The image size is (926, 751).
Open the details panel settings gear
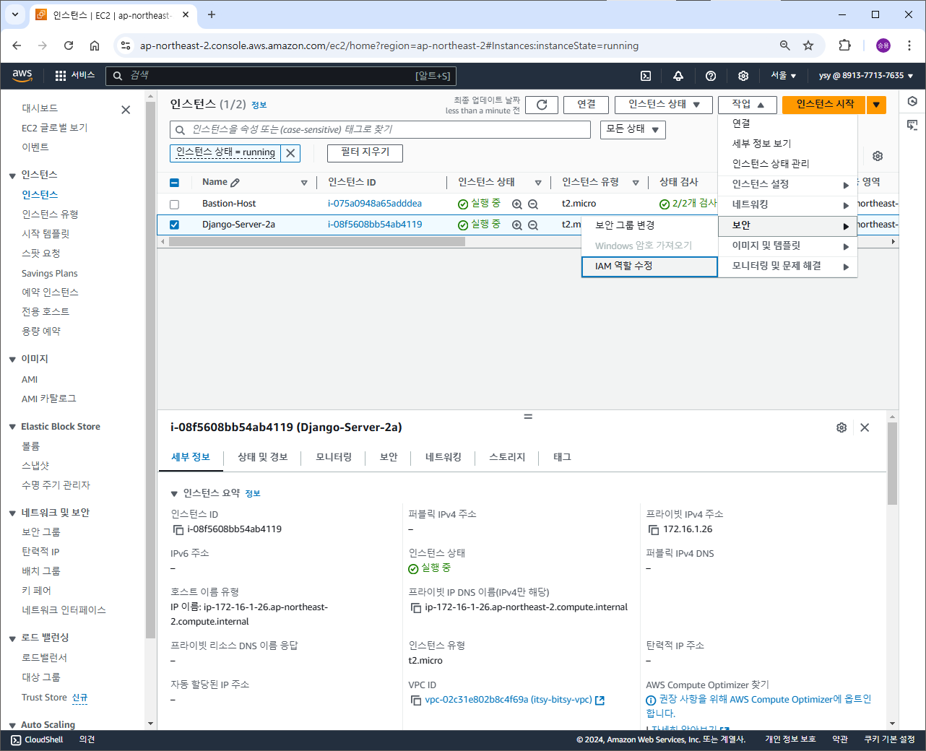(x=841, y=427)
